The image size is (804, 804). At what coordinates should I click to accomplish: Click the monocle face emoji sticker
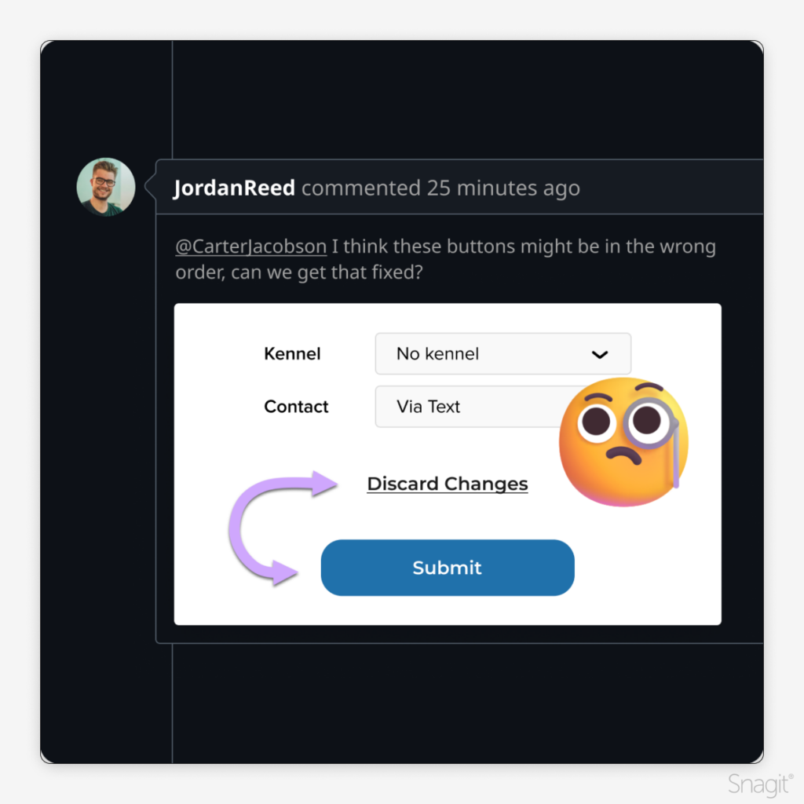[623, 442]
